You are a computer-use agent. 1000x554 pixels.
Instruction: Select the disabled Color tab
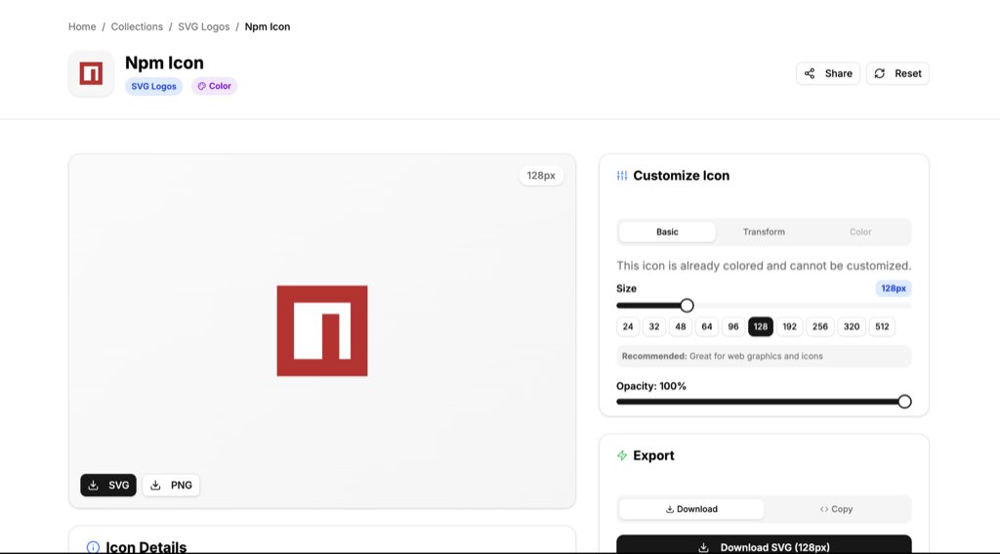click(x=860, y=232)
